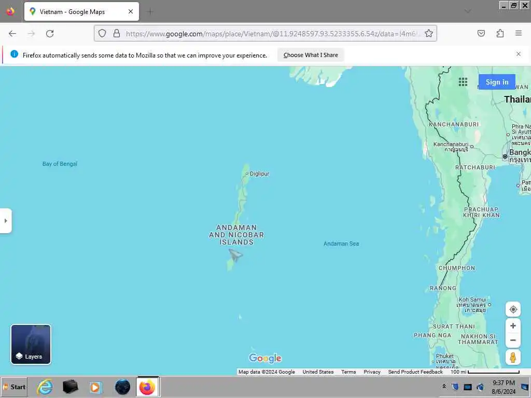Save to Pocket icon in toolbar
The width and height of the screenshot is (531, 398).
point(481,33)
